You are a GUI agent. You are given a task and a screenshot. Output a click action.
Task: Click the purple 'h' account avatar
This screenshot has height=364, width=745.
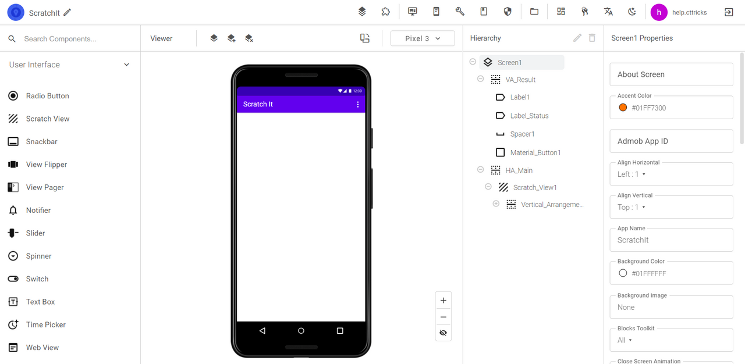[659, 12]
